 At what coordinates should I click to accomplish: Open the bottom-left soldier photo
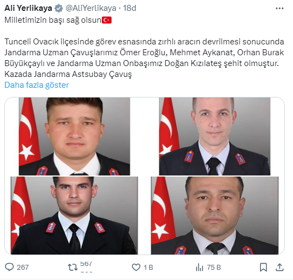pyautogui.click(x=74, y=216)
